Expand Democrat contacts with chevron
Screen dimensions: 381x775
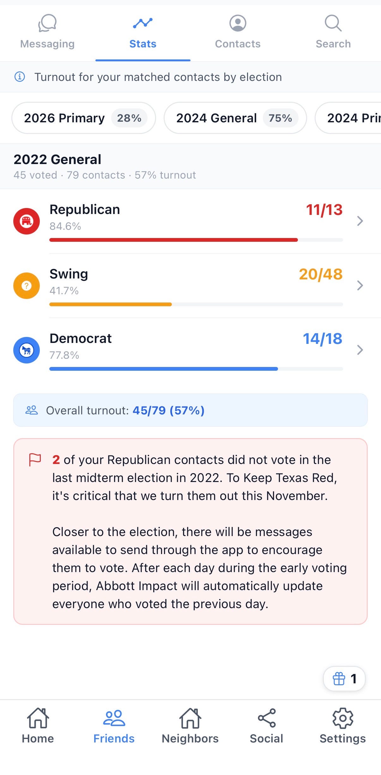click(x=360, y=350)
